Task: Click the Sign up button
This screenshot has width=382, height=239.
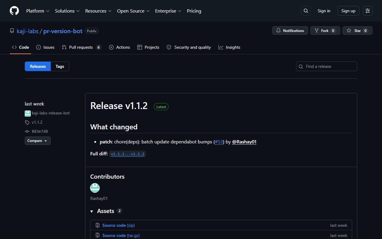Action: 348,11
